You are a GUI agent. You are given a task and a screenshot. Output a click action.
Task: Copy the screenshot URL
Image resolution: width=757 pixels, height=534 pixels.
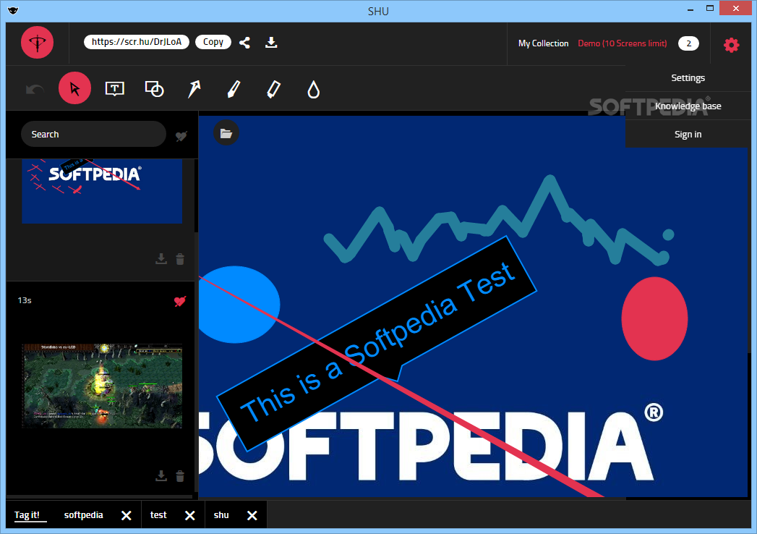(x=213, y=42)
